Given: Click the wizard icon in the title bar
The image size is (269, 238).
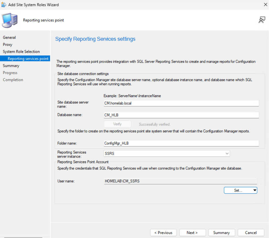Looking at the screenshot, I should coord(4,5).
